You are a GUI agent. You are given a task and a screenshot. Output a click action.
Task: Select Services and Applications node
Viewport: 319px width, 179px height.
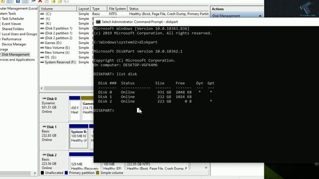(x=17, y=60)
